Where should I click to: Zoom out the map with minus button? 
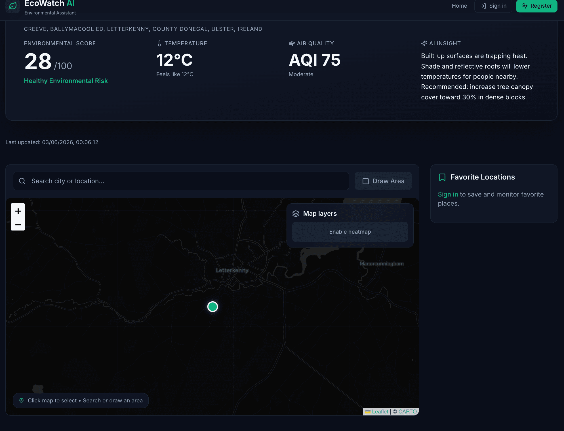(18, 224)
